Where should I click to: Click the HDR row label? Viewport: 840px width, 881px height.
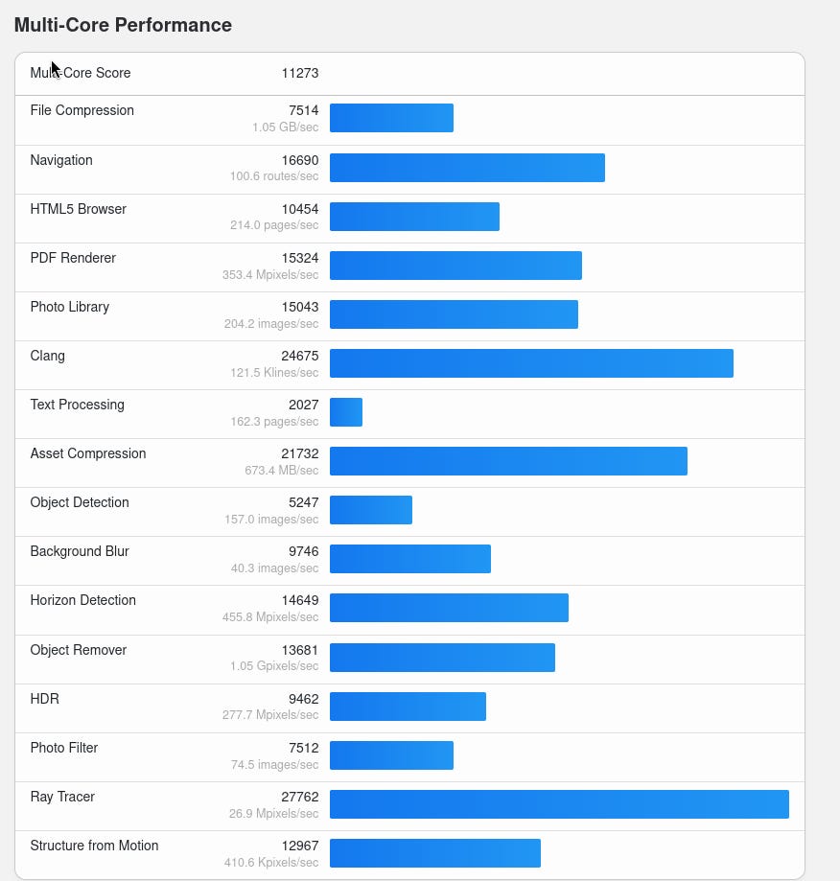click(45, 699)
